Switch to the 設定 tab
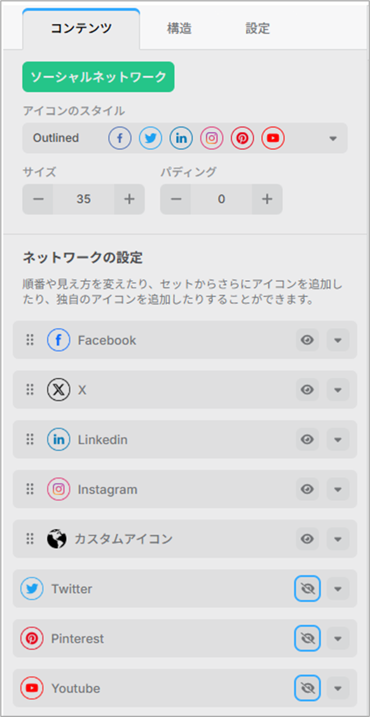 pos(258,29)
